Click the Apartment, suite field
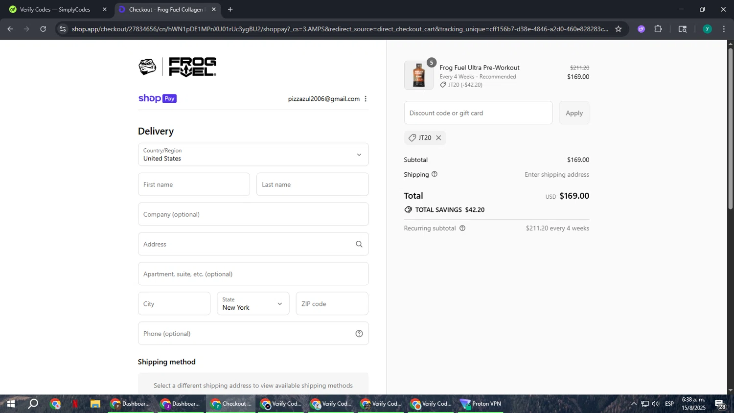This screenshot has height=413, width=734. click(253, 274)
